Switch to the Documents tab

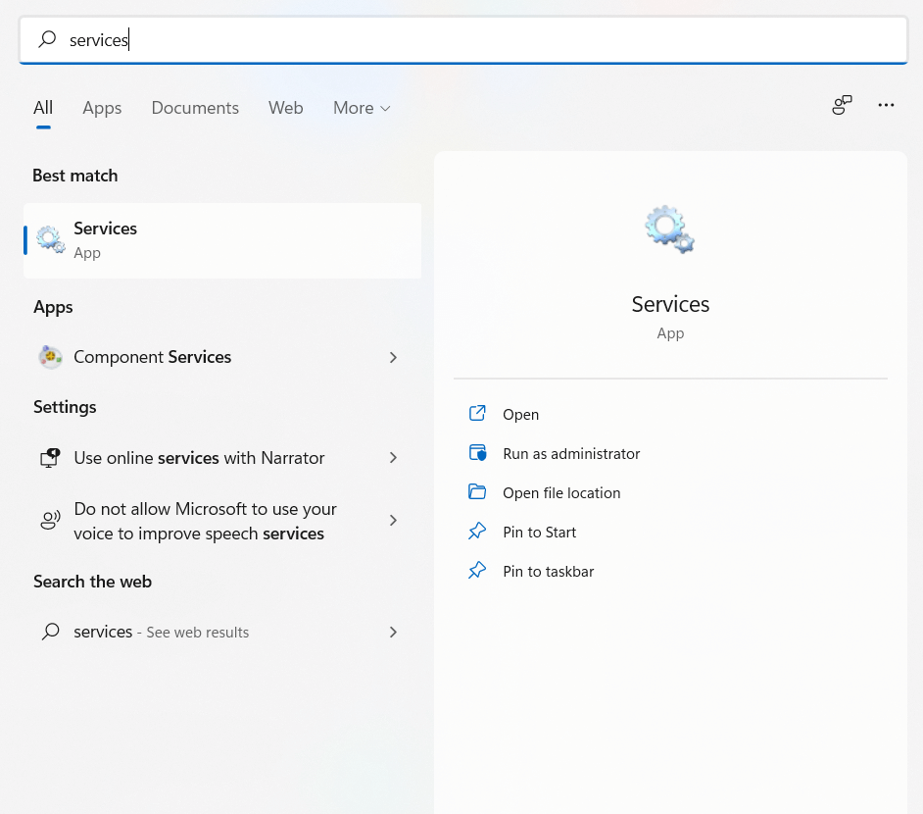[x=195, y=108]
